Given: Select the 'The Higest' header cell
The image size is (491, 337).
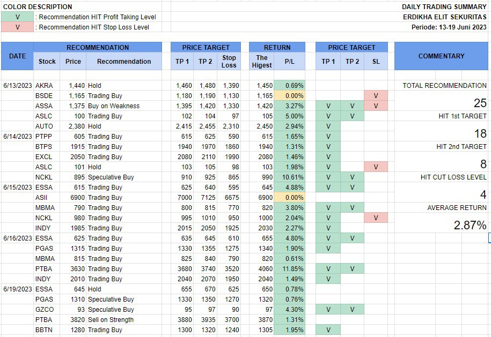Looking at the screenshot, I should (x=262, y=61).
